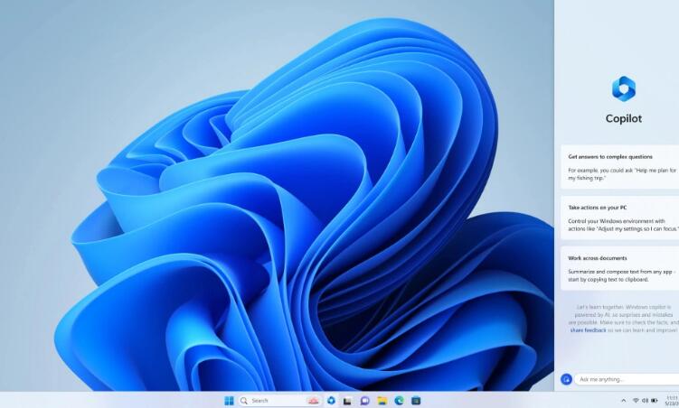Open Task View from the taskbar
Viewport: 679px width, 408px height.
[x=348, y=400]
